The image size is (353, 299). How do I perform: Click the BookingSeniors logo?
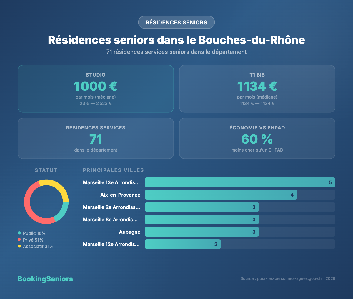click(x=45, y=279)
